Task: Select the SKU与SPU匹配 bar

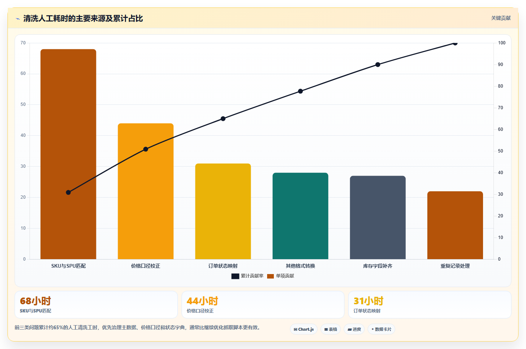Action: (x=68, y=154)
